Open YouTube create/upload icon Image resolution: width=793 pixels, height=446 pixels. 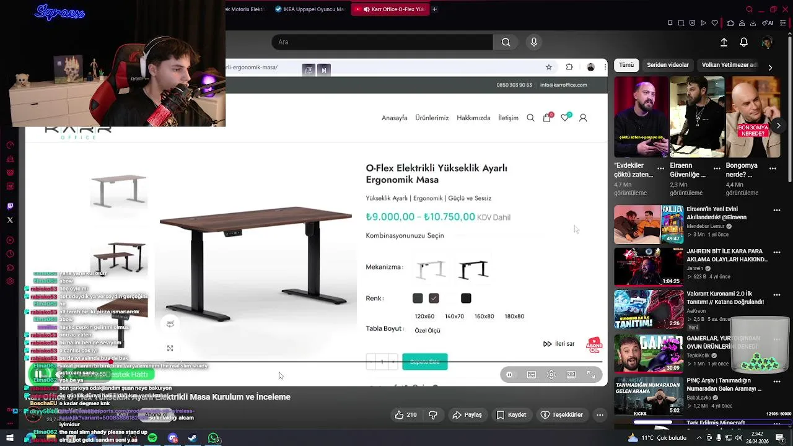[724, 42]
